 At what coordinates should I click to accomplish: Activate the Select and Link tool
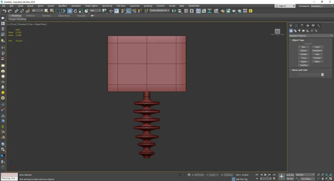point(16,11)
